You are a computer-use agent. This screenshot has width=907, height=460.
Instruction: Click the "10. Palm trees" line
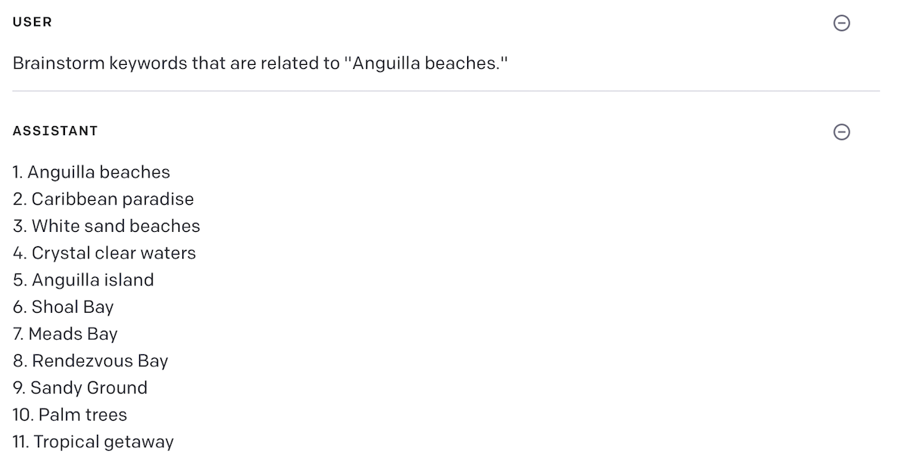point(70,415)
